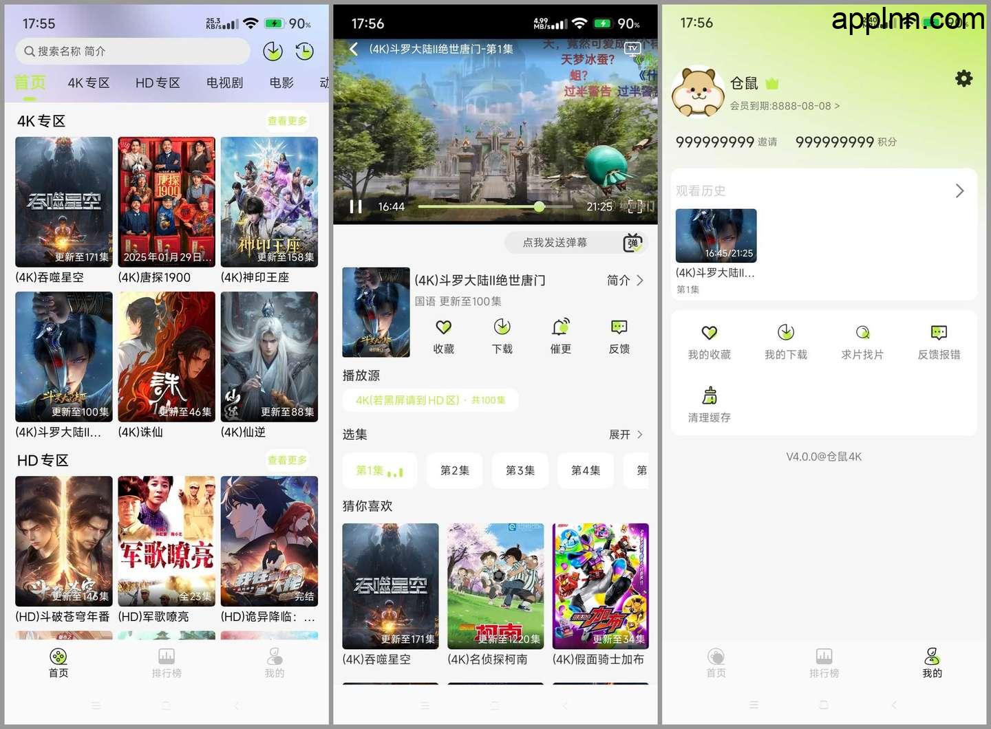Open the (4K)神印王座 poster
The image size is (991, 729).
[x=269, y=202]
